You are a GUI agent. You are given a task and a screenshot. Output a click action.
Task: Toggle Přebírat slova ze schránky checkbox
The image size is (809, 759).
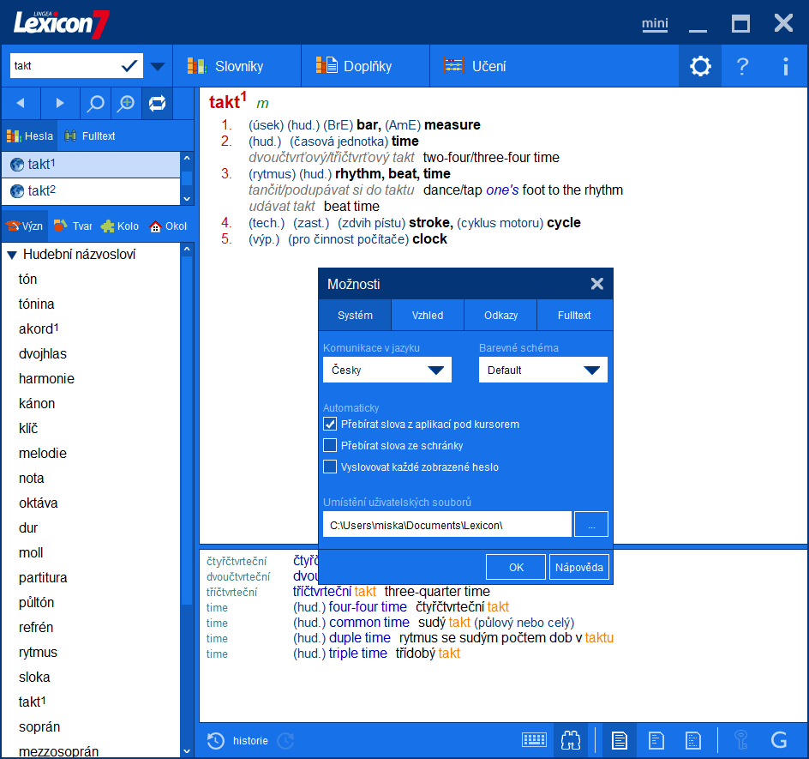(x=330, y=445)
